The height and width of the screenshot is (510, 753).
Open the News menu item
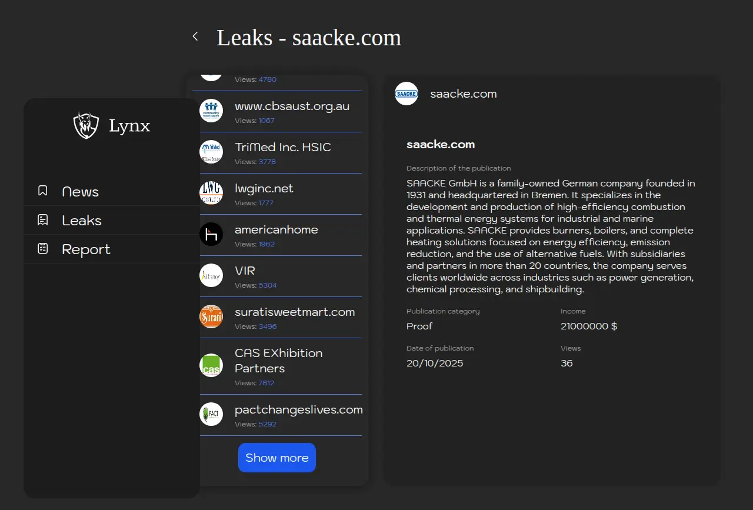pyautogui.click(x=81, y=192)
